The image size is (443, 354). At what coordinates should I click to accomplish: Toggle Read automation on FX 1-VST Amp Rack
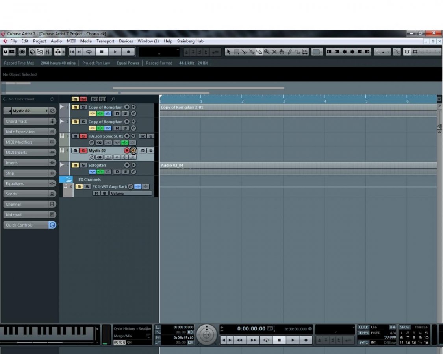(96, 194)
